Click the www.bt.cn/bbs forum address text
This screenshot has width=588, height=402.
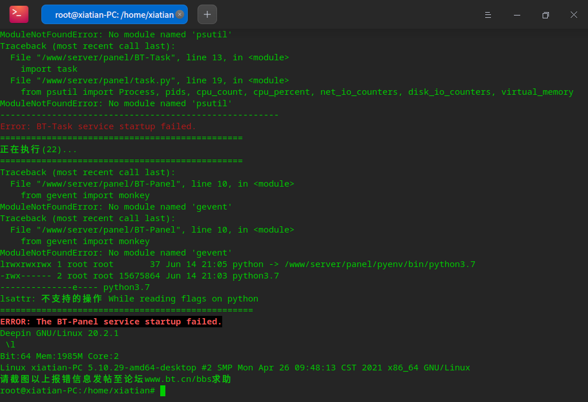pyautogui.click(x=178, y=379)
